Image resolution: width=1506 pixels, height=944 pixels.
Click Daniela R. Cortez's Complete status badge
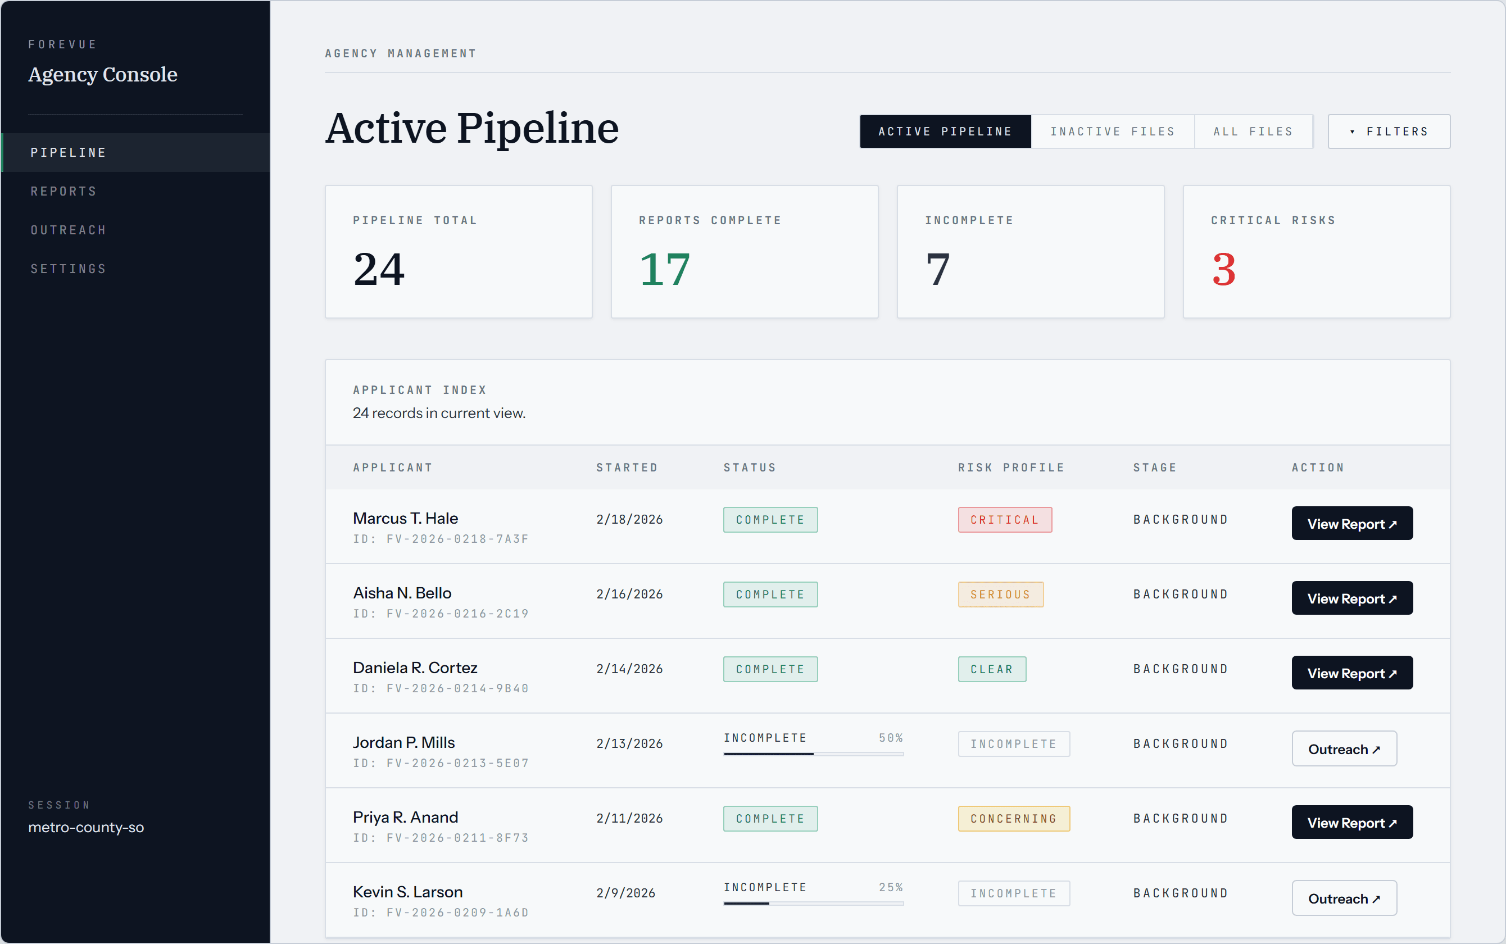(x=770, y=669)
